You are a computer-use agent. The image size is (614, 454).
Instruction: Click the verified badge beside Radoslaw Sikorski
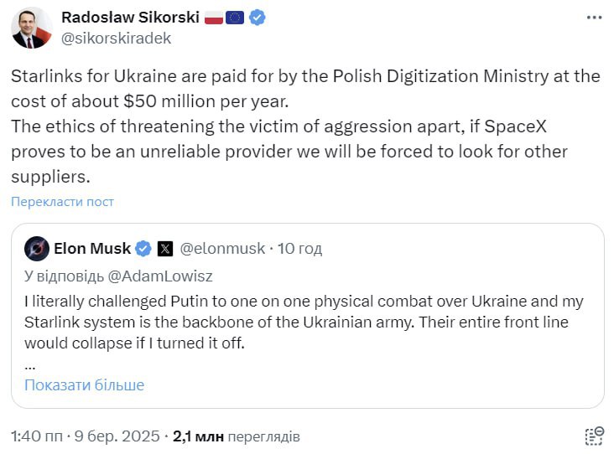[257, 18]
